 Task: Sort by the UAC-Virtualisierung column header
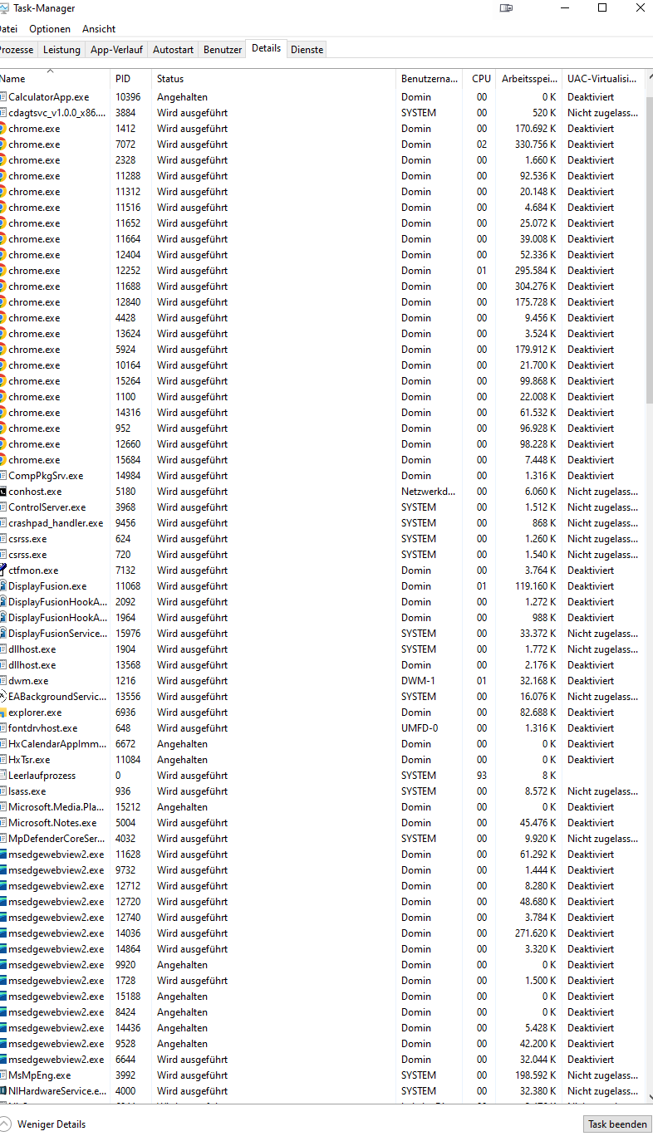pyautogui.click(x=603, y=79)
